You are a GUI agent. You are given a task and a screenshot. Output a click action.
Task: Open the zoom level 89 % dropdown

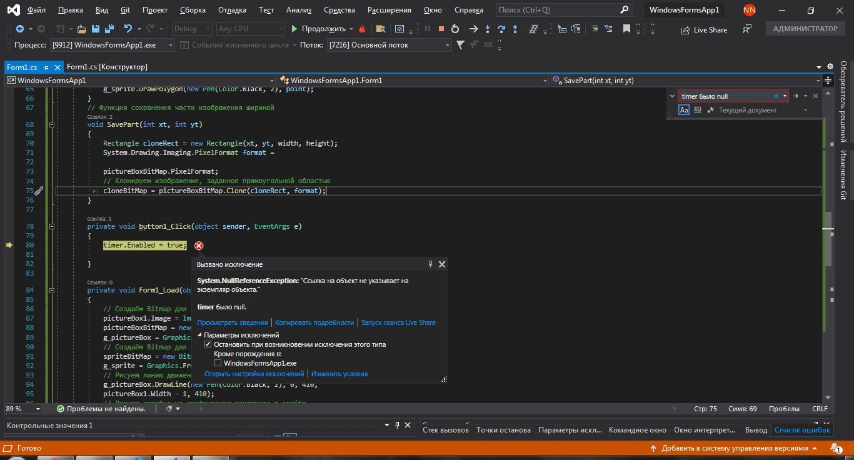coord(38,409)
